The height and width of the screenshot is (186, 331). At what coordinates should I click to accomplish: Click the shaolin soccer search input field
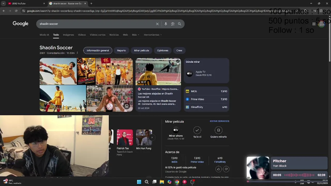tap(96, 24)
